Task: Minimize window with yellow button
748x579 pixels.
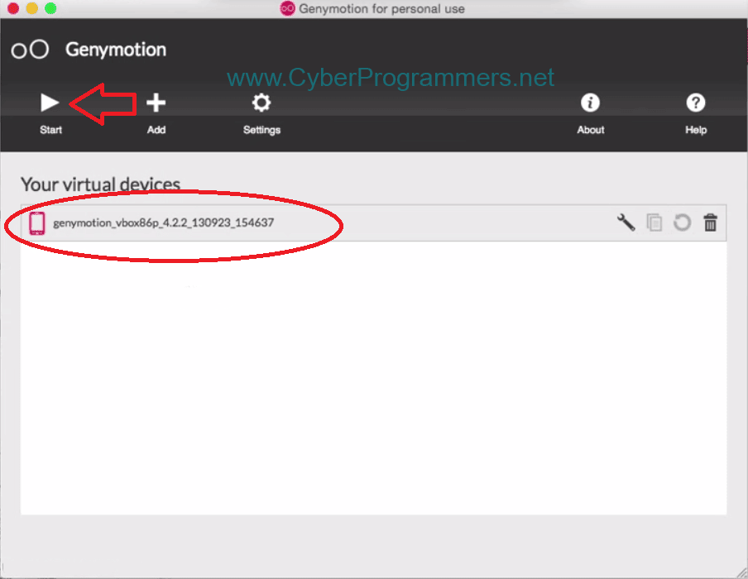Action: [31, 8]
